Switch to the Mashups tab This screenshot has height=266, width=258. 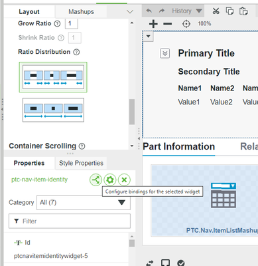(81, 11)
